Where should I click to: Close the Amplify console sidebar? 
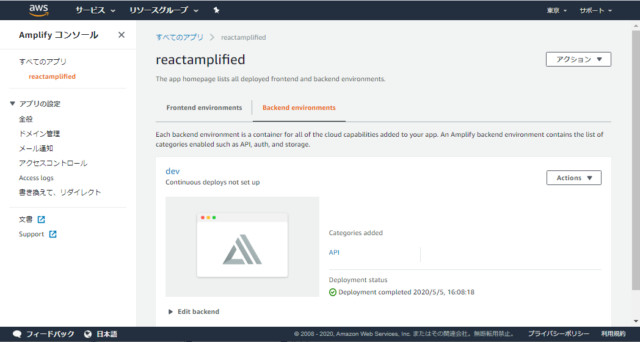coord(122,35)
